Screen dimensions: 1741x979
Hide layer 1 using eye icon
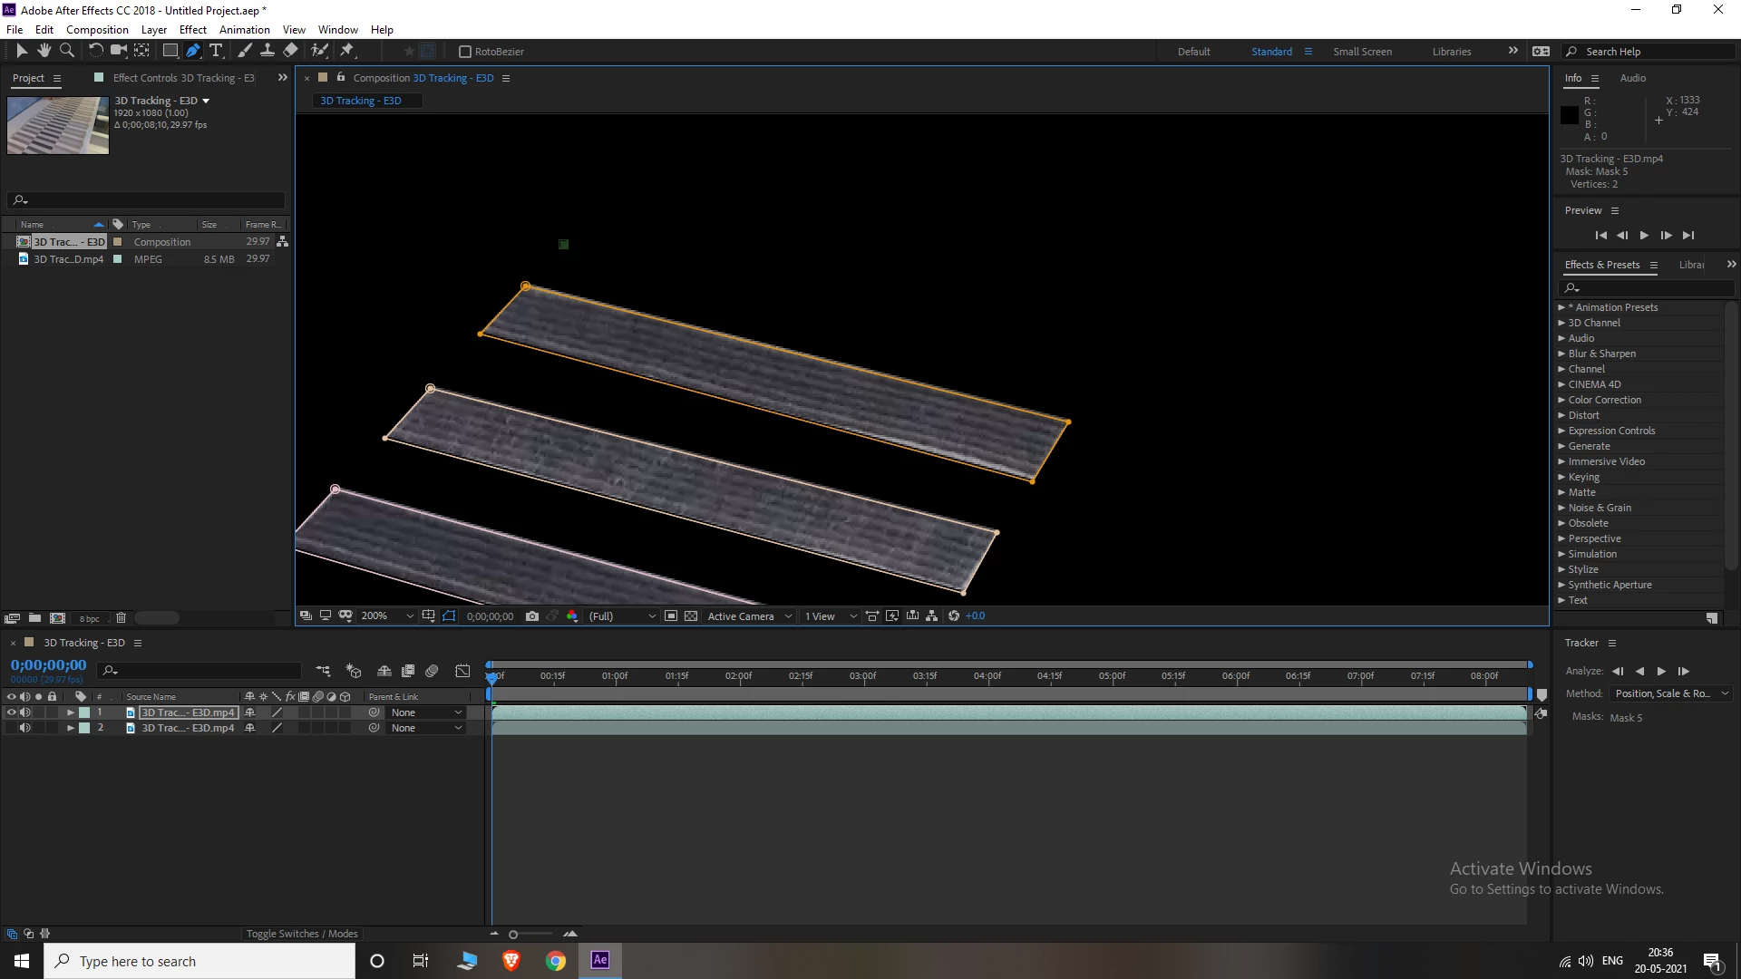coord(12,712)
